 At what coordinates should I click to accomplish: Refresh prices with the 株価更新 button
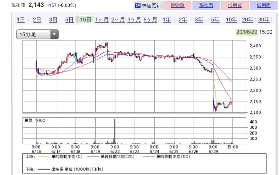click(148, 5)
